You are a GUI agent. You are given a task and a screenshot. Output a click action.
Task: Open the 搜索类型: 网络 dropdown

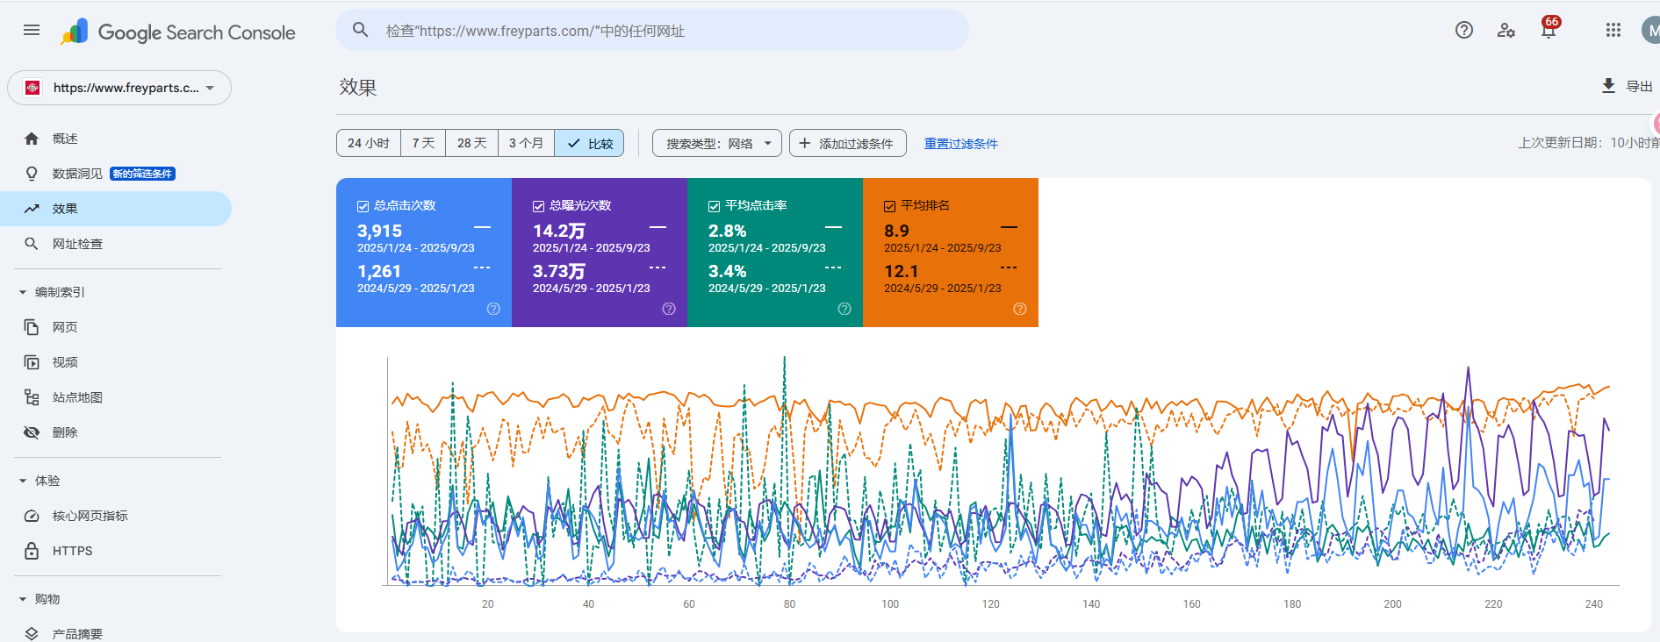[x=716, y=143]
